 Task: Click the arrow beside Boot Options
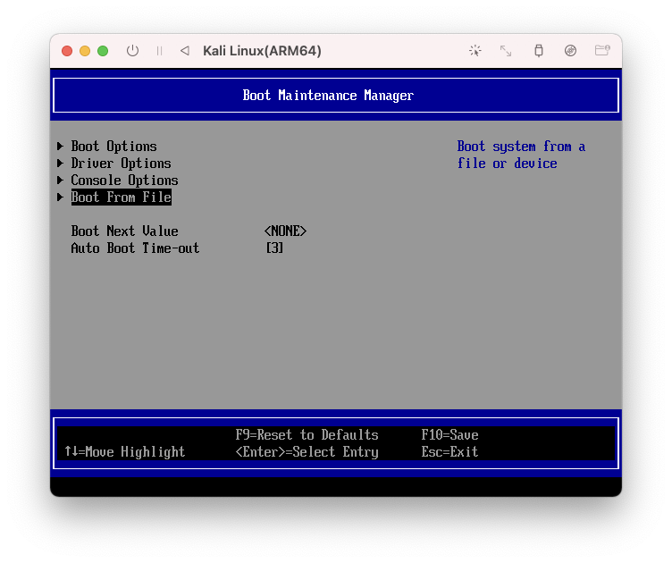(x=61, y=146)
